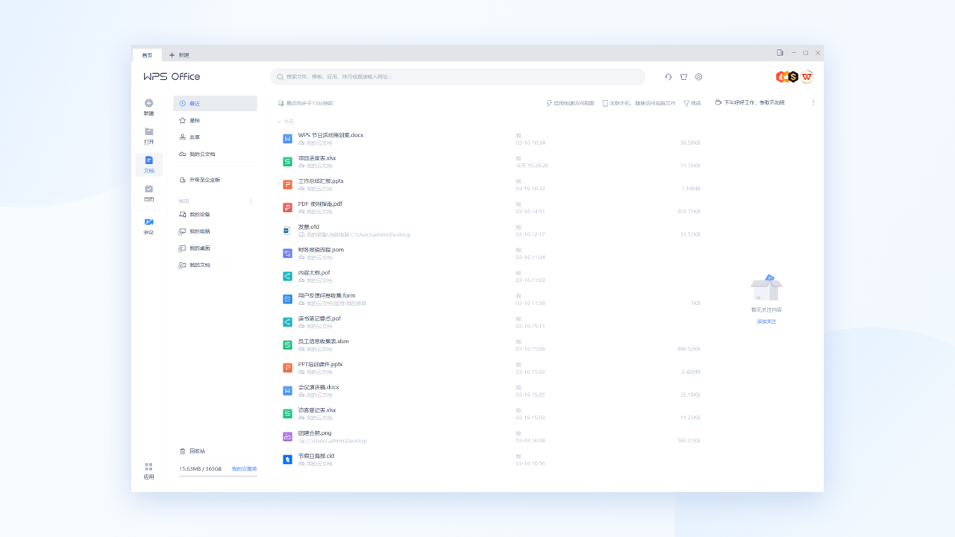This screenshot has height=537, width=955.
Task: Open the 会议 meeting camera icon
Action: 148,222
